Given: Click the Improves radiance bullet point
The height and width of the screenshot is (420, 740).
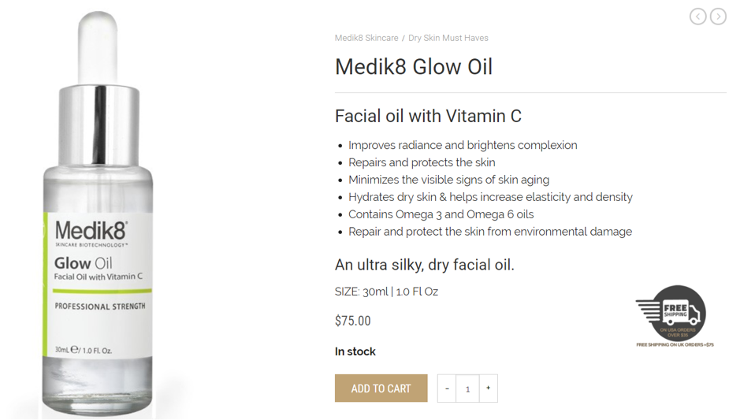Looking at the screenshot, I should [463, 145].
